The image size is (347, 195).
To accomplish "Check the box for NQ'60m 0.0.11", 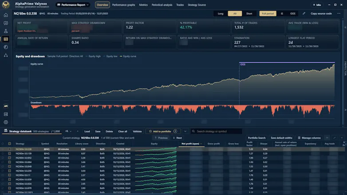I will coord(9,175).
